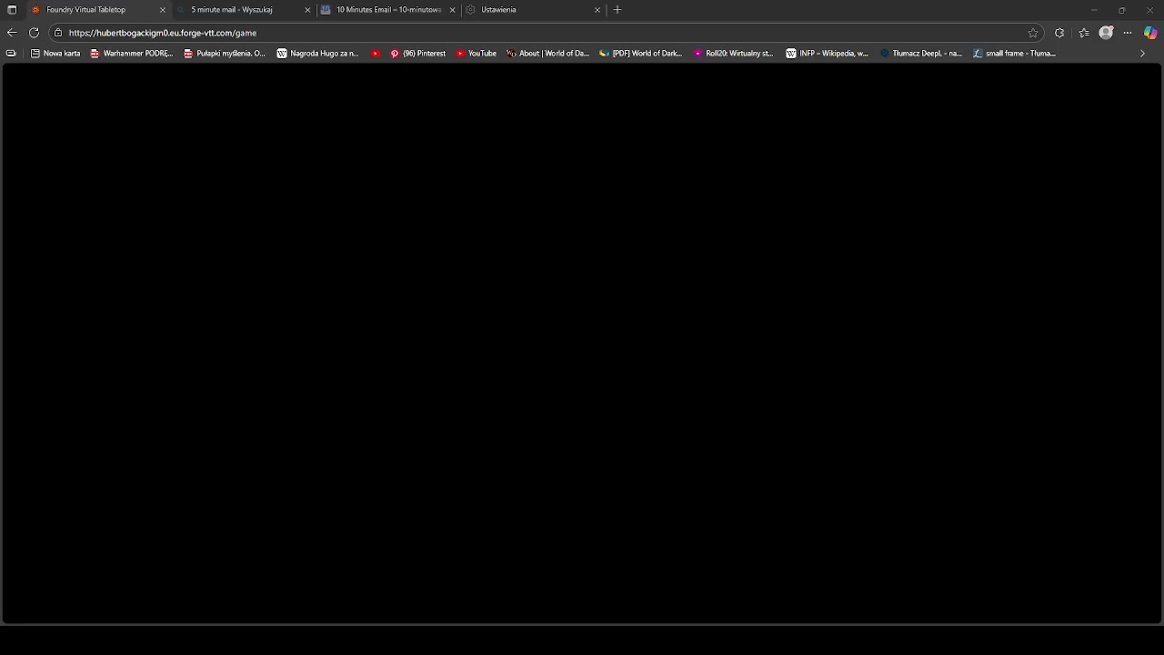Open a new browser tab
The image size is (1164, 655).
618,10
